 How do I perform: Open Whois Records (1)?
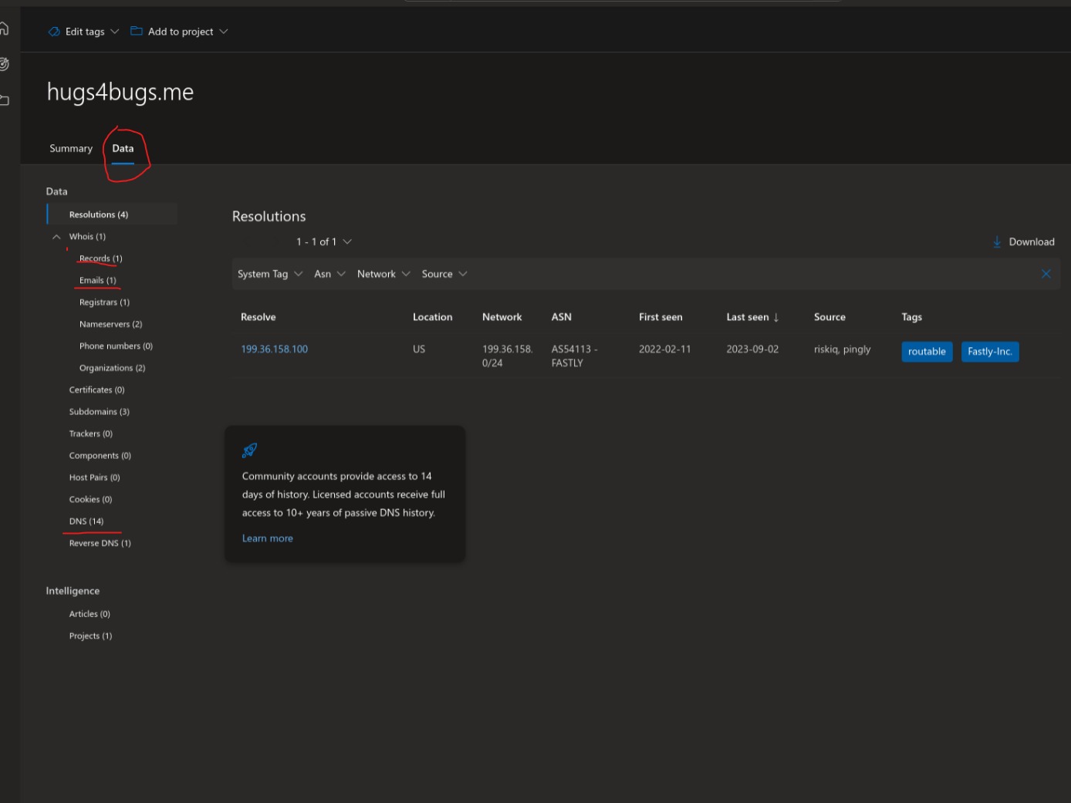pos(101,258)
